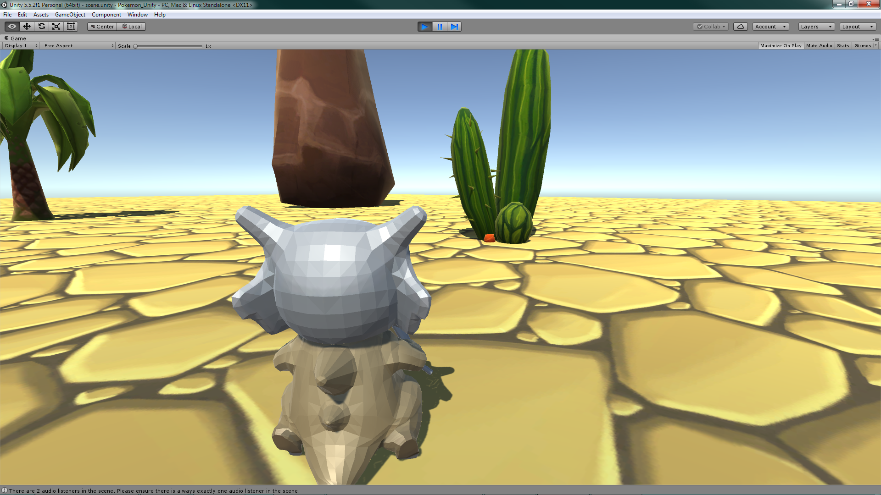Expand the Layout dropdown
Screen dimensions: 881x495
(857, 27)
